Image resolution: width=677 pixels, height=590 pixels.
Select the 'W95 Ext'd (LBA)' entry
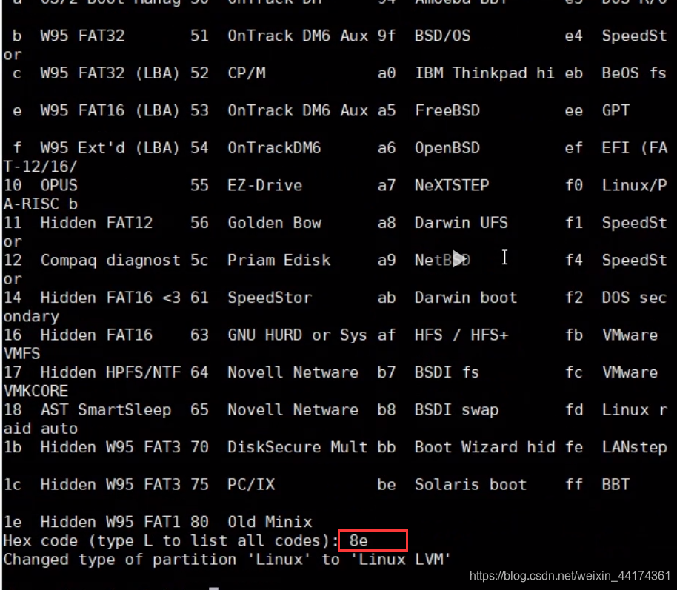(x=110, y=148)
